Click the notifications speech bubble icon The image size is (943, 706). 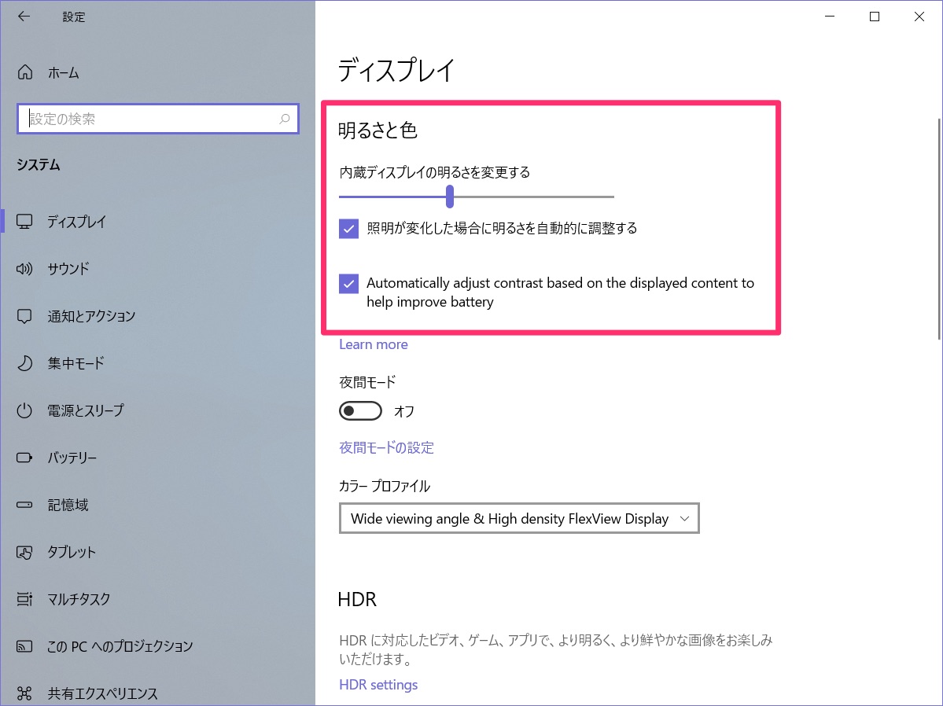24,316
